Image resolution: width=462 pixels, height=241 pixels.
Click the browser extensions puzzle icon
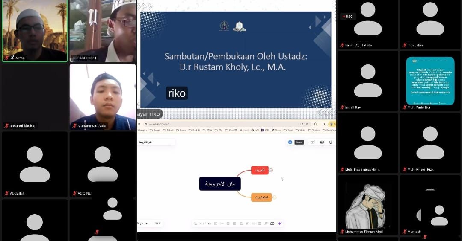coord(316,124)
